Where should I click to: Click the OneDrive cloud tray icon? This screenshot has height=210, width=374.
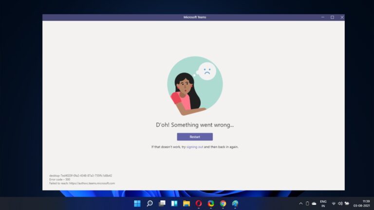click(x=314, y=203)
